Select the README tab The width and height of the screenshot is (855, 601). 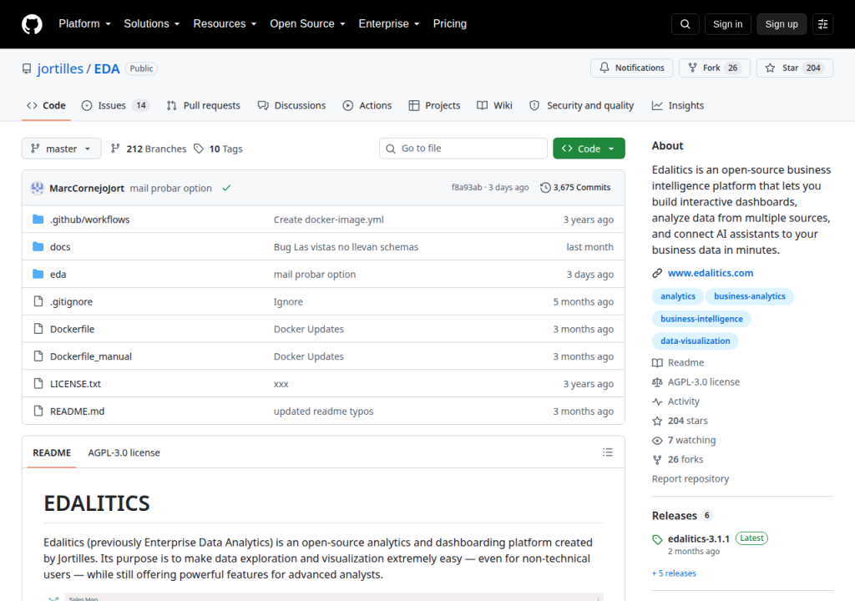pos(52,452)
